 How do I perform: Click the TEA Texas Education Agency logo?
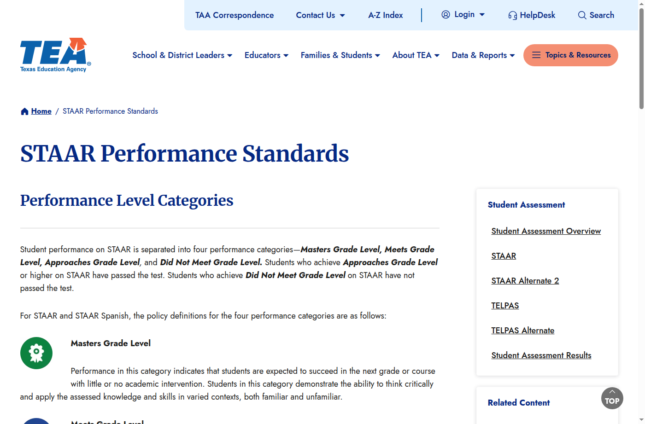(x=55, y=55)
